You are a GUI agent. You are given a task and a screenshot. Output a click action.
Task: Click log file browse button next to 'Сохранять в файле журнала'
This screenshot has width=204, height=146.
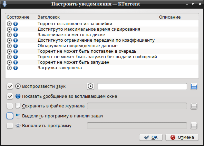194,106
